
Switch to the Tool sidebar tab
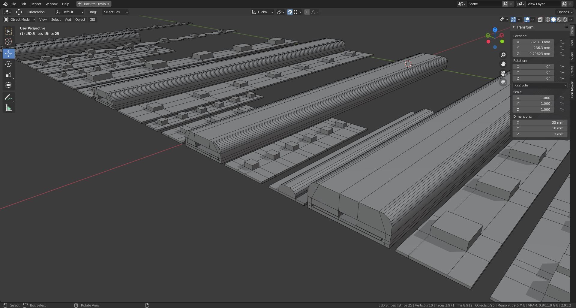[572, 44]
